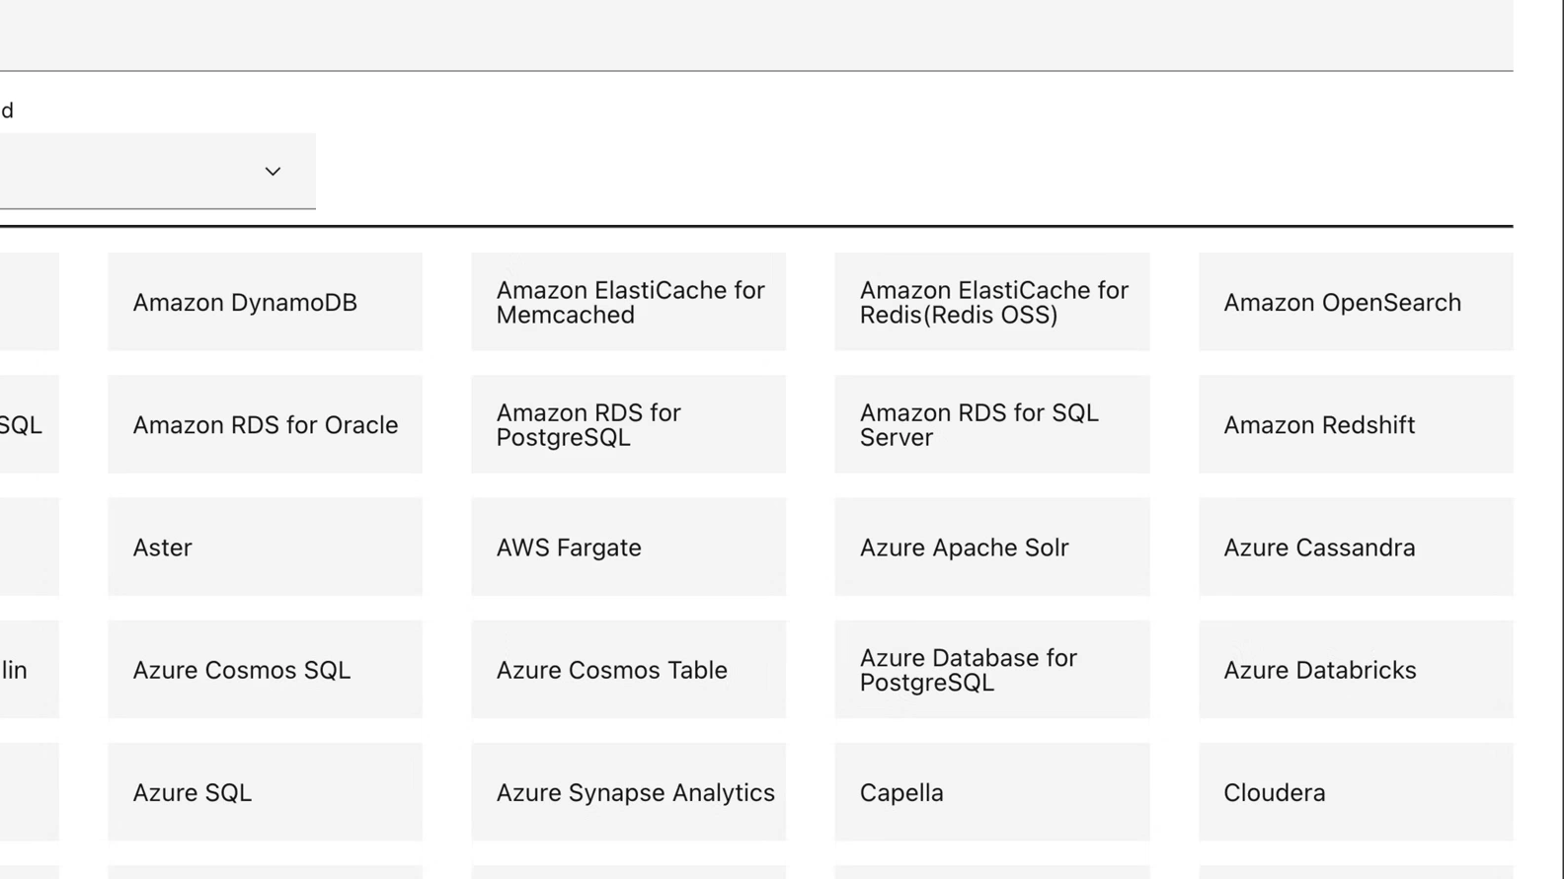Open the Amazon Redshift tile

coord(1355,424)
